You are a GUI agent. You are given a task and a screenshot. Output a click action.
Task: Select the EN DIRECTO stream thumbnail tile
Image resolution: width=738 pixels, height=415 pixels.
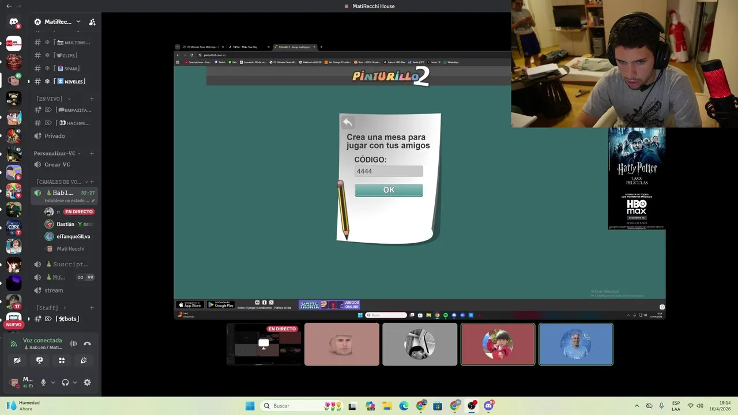point(264,344)
